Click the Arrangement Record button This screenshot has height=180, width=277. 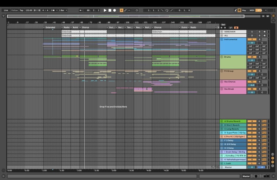point(114,10)
